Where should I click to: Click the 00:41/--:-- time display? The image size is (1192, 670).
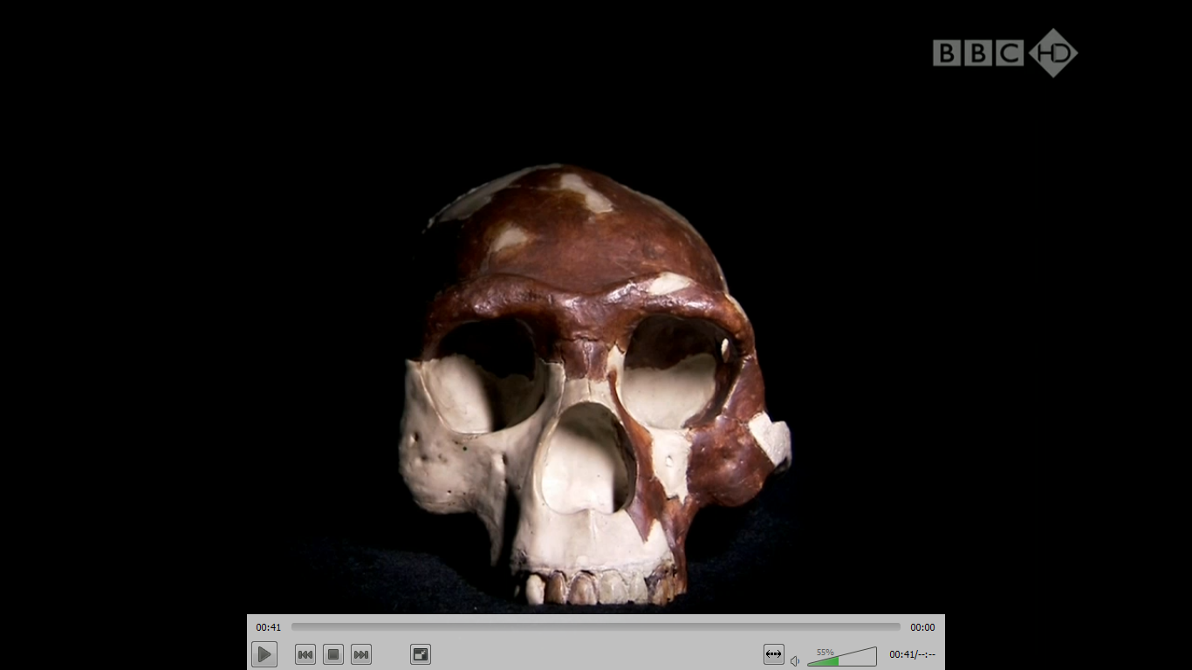click(912, 654)
